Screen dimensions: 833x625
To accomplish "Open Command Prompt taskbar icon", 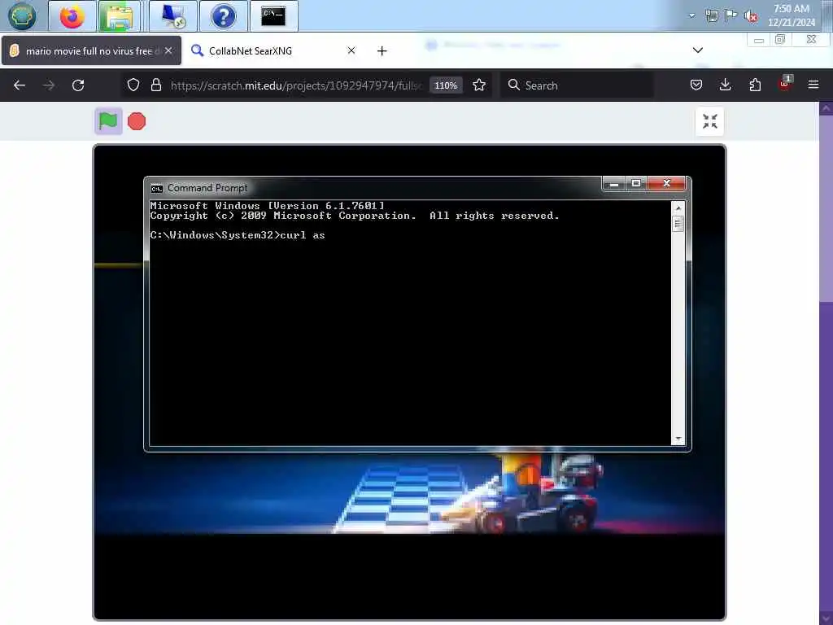I will [273, 16].
